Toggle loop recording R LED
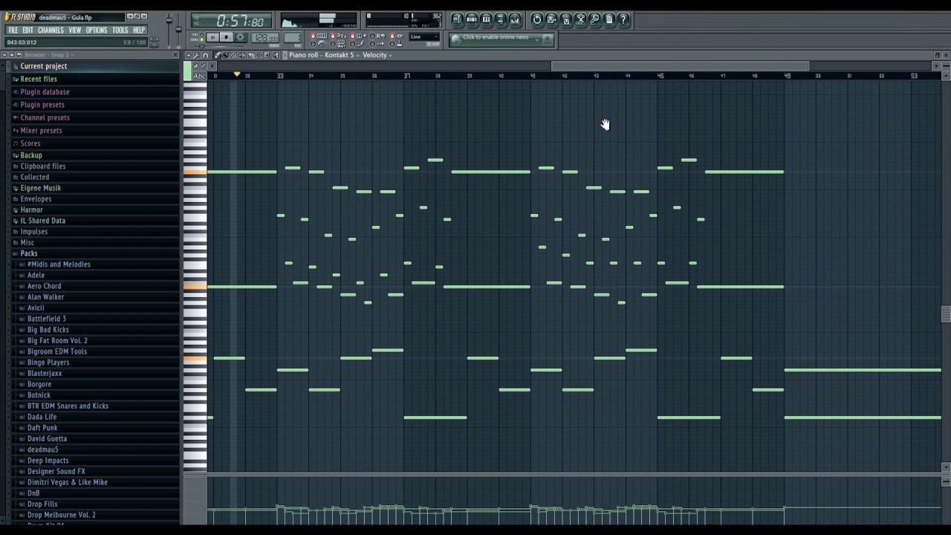The height and width of the screenshot is (535, 951). click(x=372, y=36)
